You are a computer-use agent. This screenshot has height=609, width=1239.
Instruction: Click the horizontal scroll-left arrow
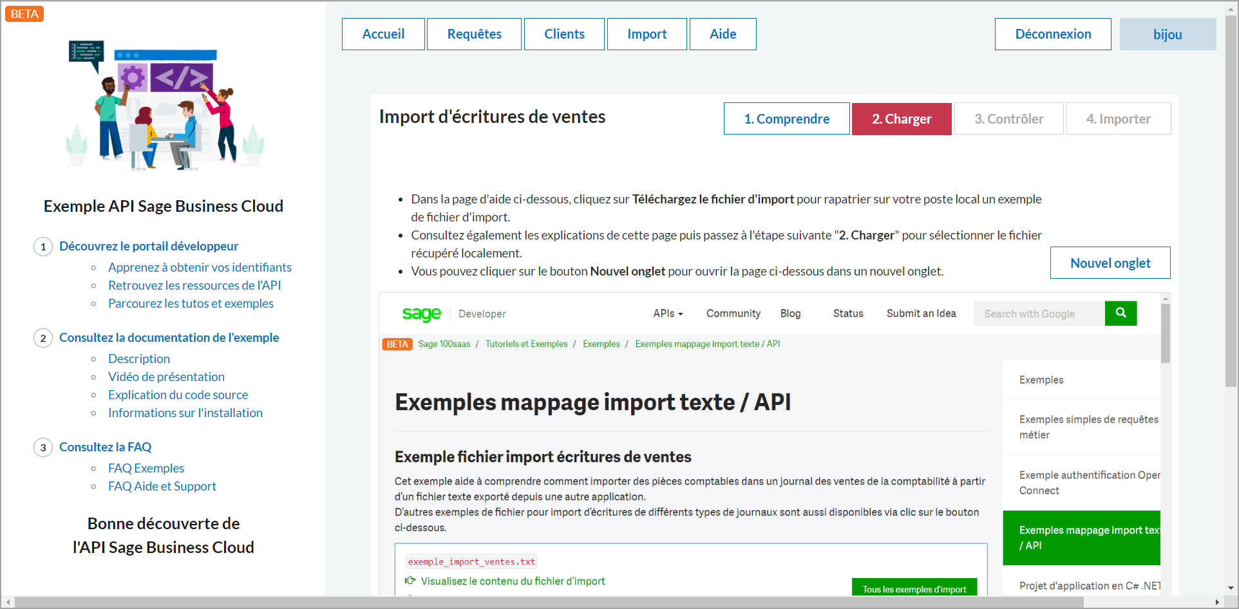click(x=8, y=603)
